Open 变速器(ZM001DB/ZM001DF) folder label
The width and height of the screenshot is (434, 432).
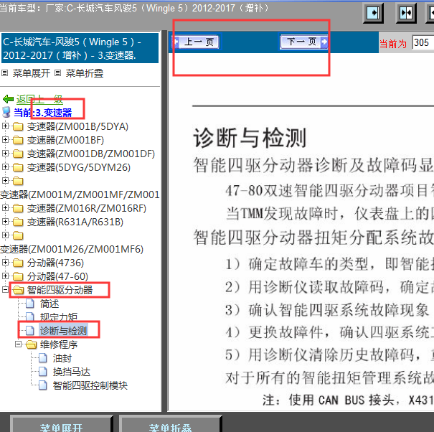point(91,154)
